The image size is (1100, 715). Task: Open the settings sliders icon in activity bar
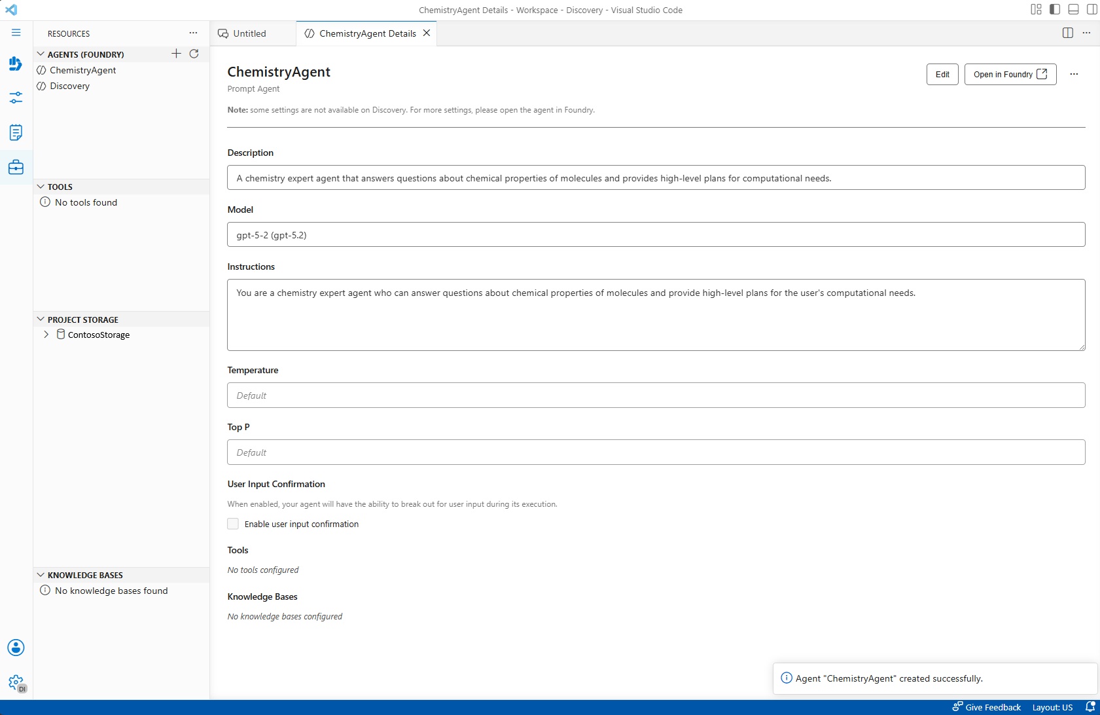(16, 98)
